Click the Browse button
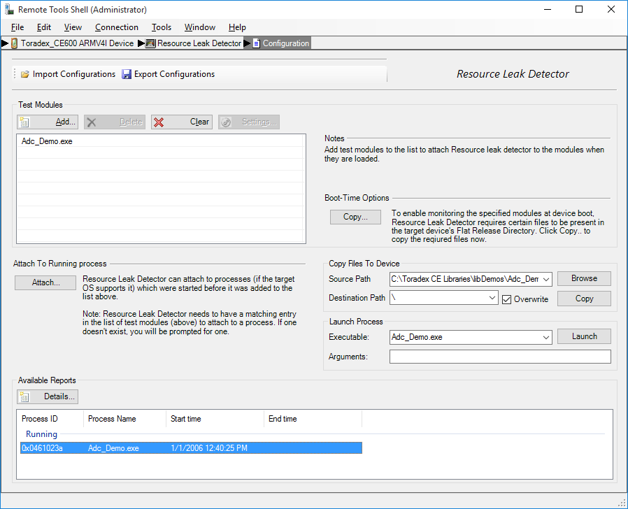 pyautogui.click(x=584, y=279)
